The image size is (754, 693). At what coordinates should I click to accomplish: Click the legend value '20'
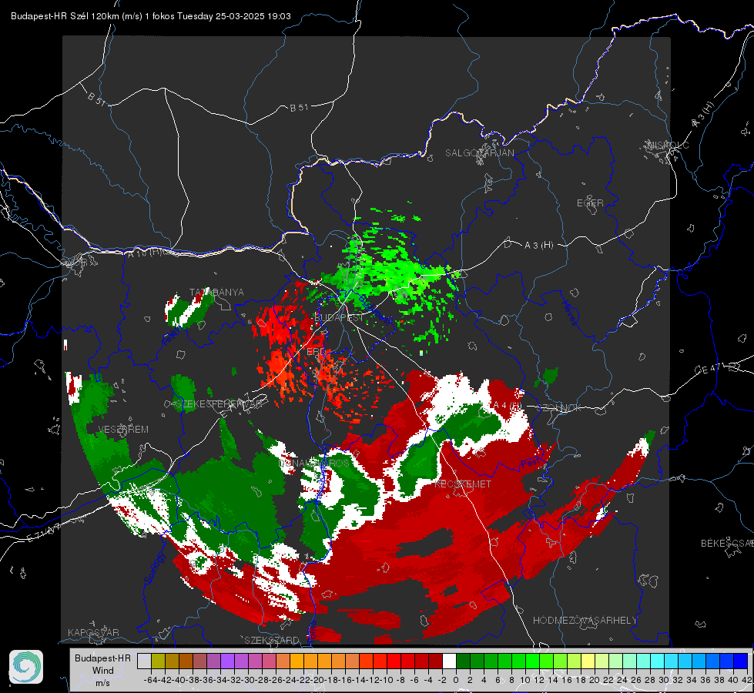point(595,680)
